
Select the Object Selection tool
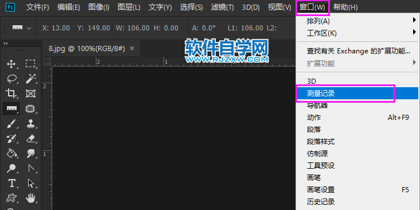(x=30, y=108)
